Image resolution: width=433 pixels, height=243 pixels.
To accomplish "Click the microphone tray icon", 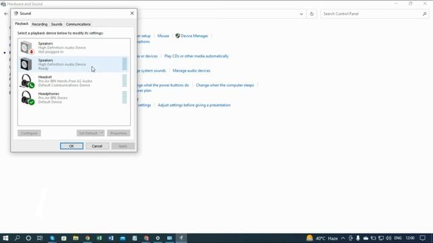I will pyautogui.click(x=358, y=238).
